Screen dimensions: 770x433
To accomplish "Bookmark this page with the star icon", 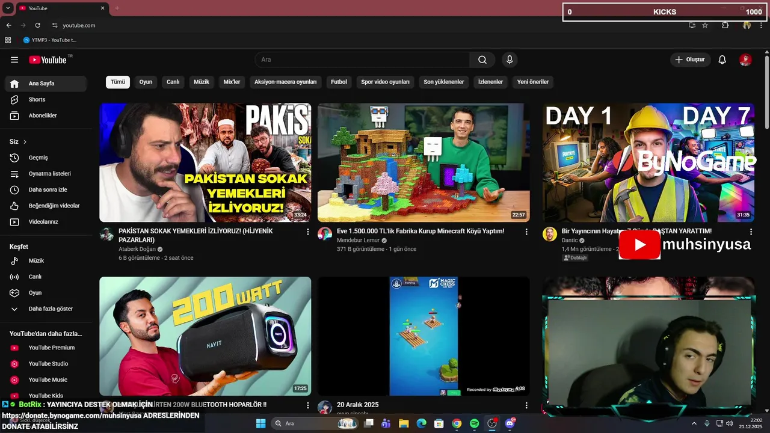I will click(x=705, y=25).
